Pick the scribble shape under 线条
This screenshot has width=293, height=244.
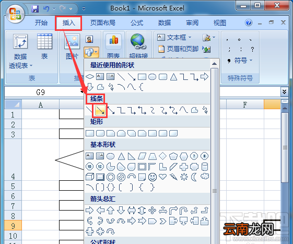coord(205,110)
